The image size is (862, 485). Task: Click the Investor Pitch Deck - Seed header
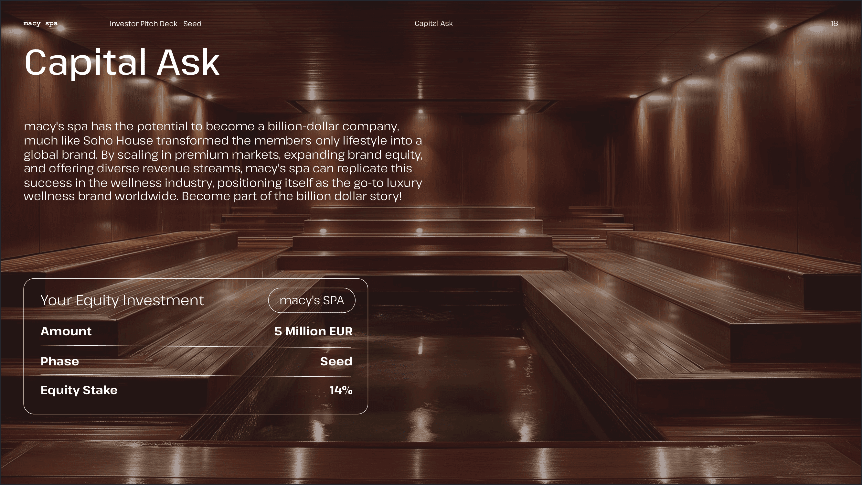155,24
